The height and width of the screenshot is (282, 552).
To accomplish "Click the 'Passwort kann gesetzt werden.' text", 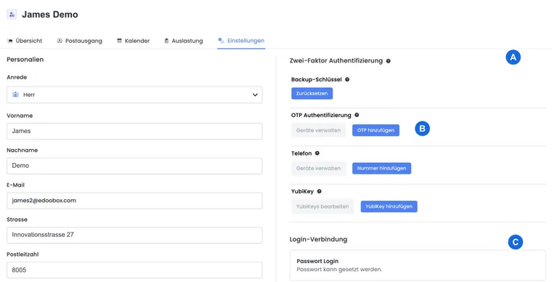I will pos(339,270).
